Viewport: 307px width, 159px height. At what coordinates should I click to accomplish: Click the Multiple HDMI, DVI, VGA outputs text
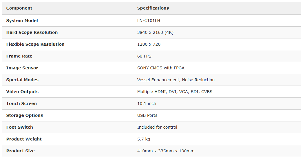(x=175, y=92)
